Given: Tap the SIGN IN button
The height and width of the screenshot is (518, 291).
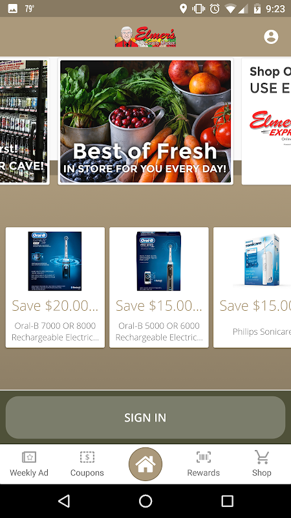Looking at the screenshot, I should (x=145, y=418).
